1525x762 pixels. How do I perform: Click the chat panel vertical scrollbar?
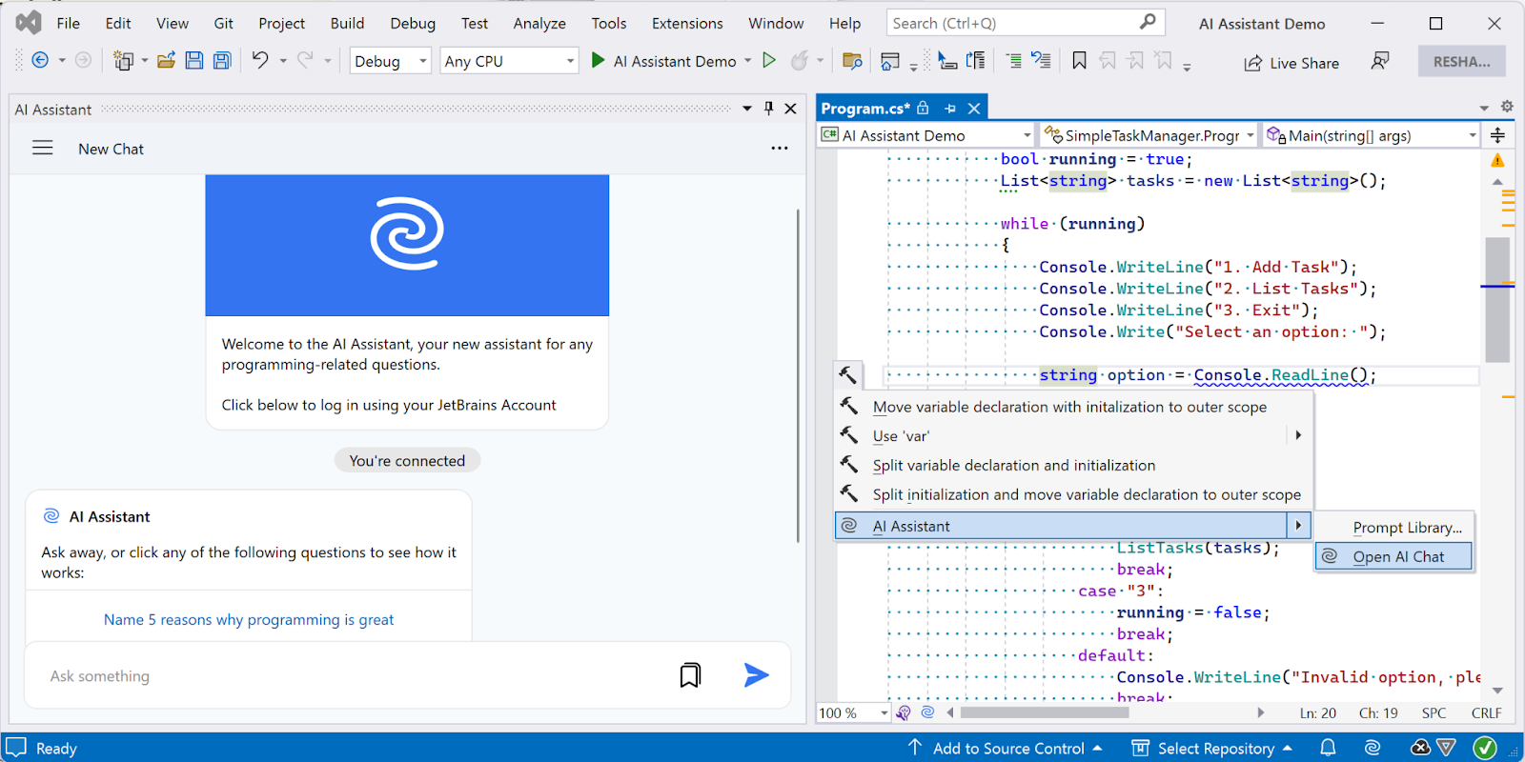[799, 376]
